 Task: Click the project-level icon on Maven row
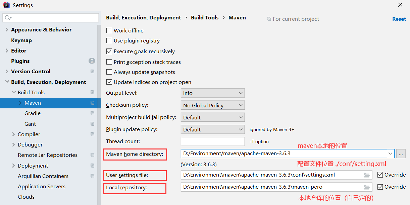(92, 103)
